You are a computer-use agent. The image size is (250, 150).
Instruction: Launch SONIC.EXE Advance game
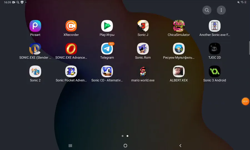(71, 49)
